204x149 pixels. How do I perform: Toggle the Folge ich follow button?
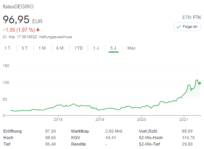coord(187,27)
